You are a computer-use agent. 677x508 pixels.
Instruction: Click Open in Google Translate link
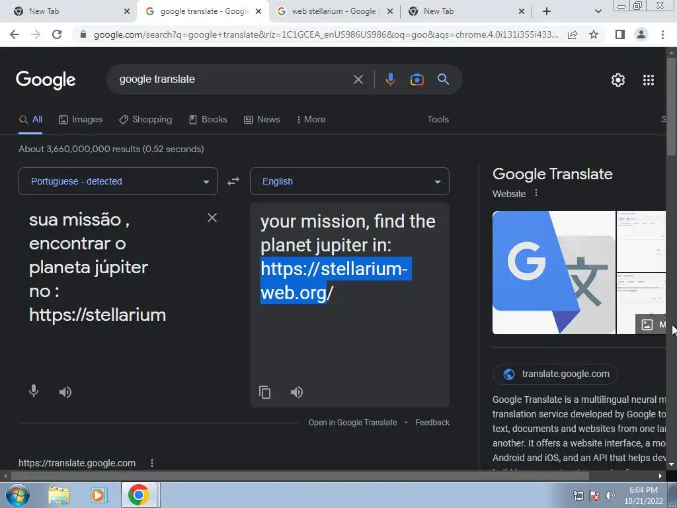click(x=352, y=423)
